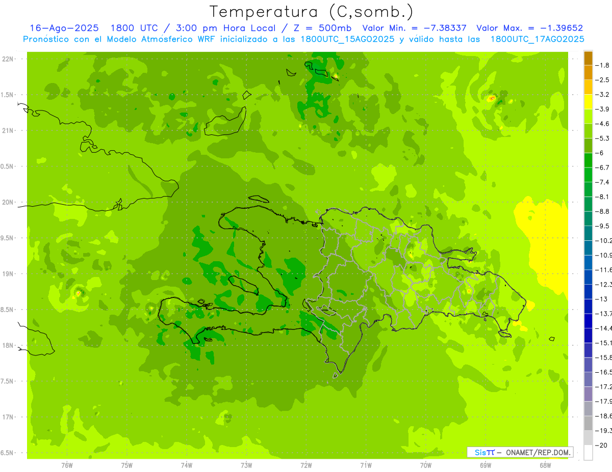612x472 pixels.
Task: Click the "22N" latitude label
Action: pos(8,59)
